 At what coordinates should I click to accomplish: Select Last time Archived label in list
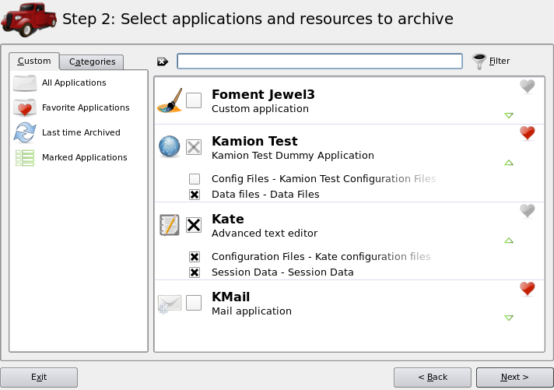[81, 132]
